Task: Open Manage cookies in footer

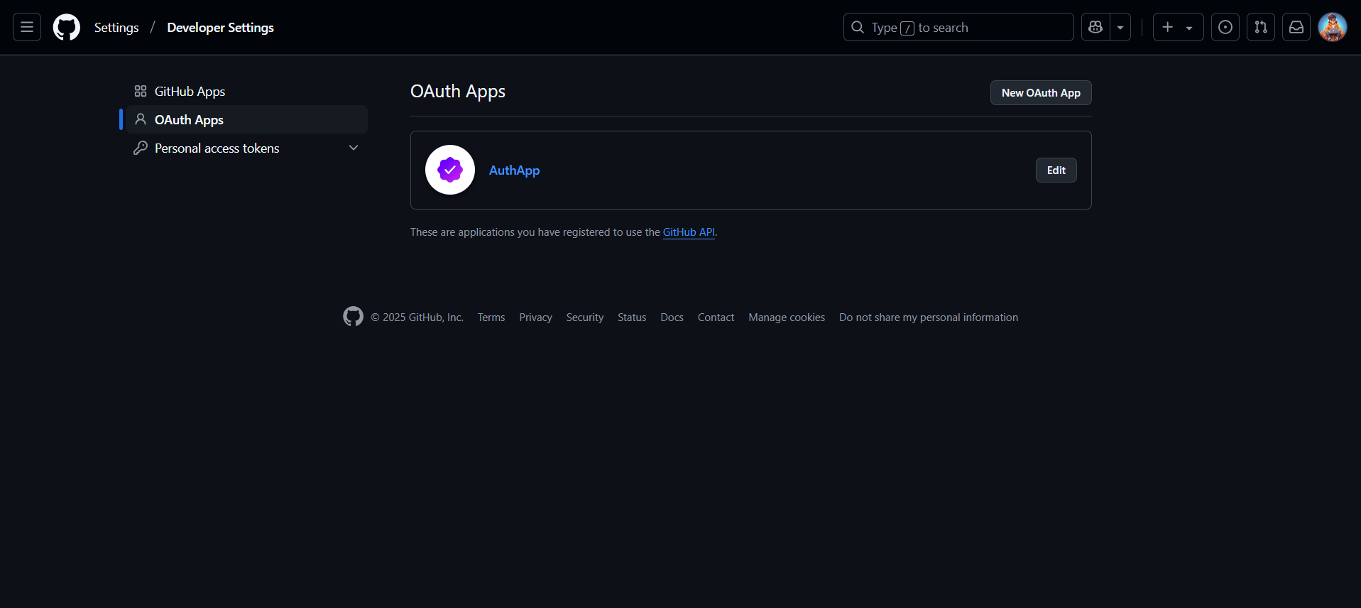Action: (787, 317)
